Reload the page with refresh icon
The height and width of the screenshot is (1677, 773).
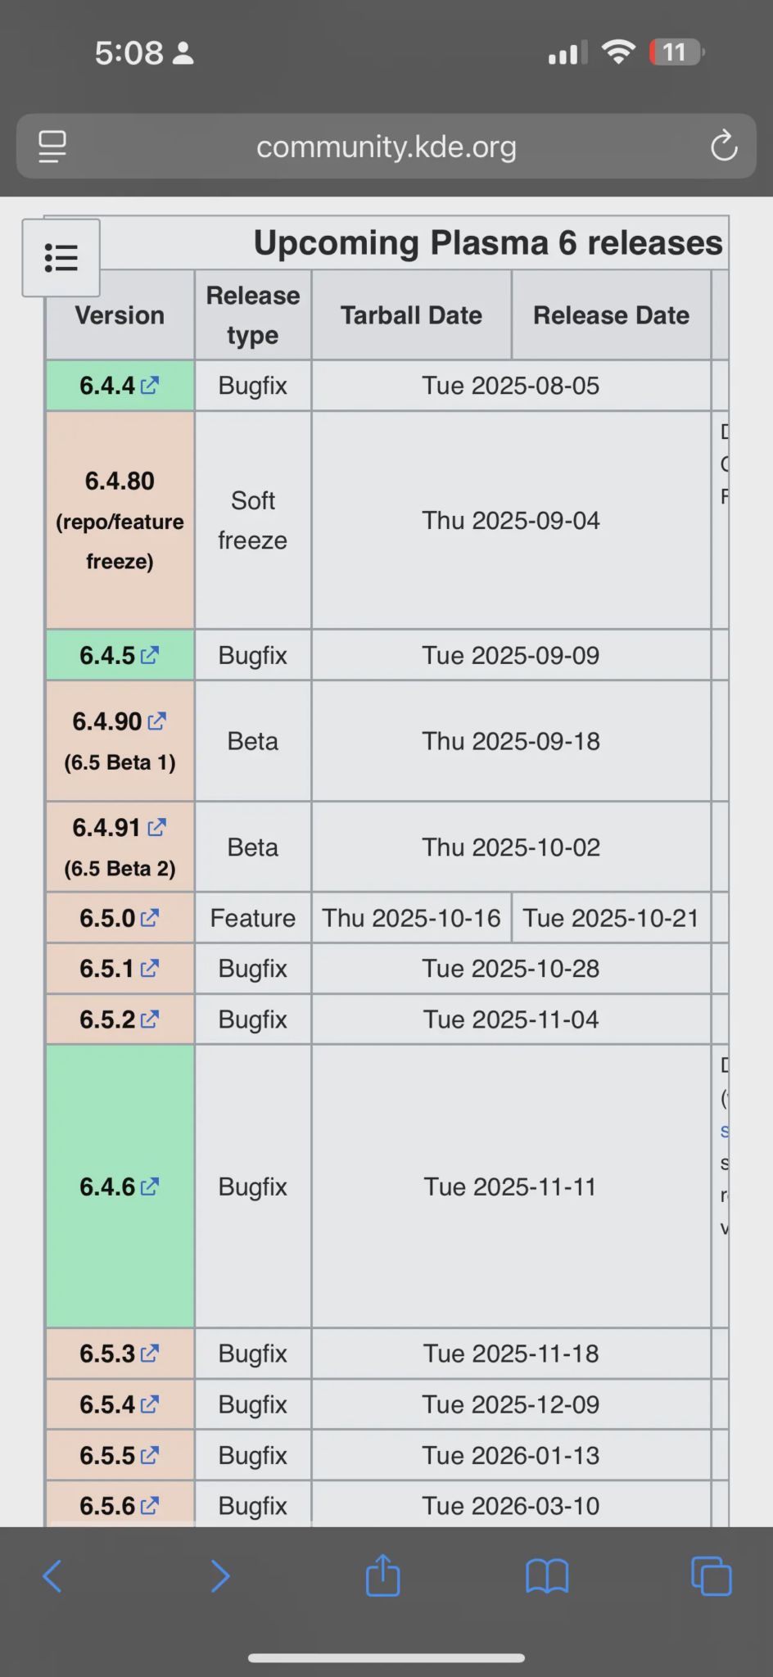coord(724,147)
